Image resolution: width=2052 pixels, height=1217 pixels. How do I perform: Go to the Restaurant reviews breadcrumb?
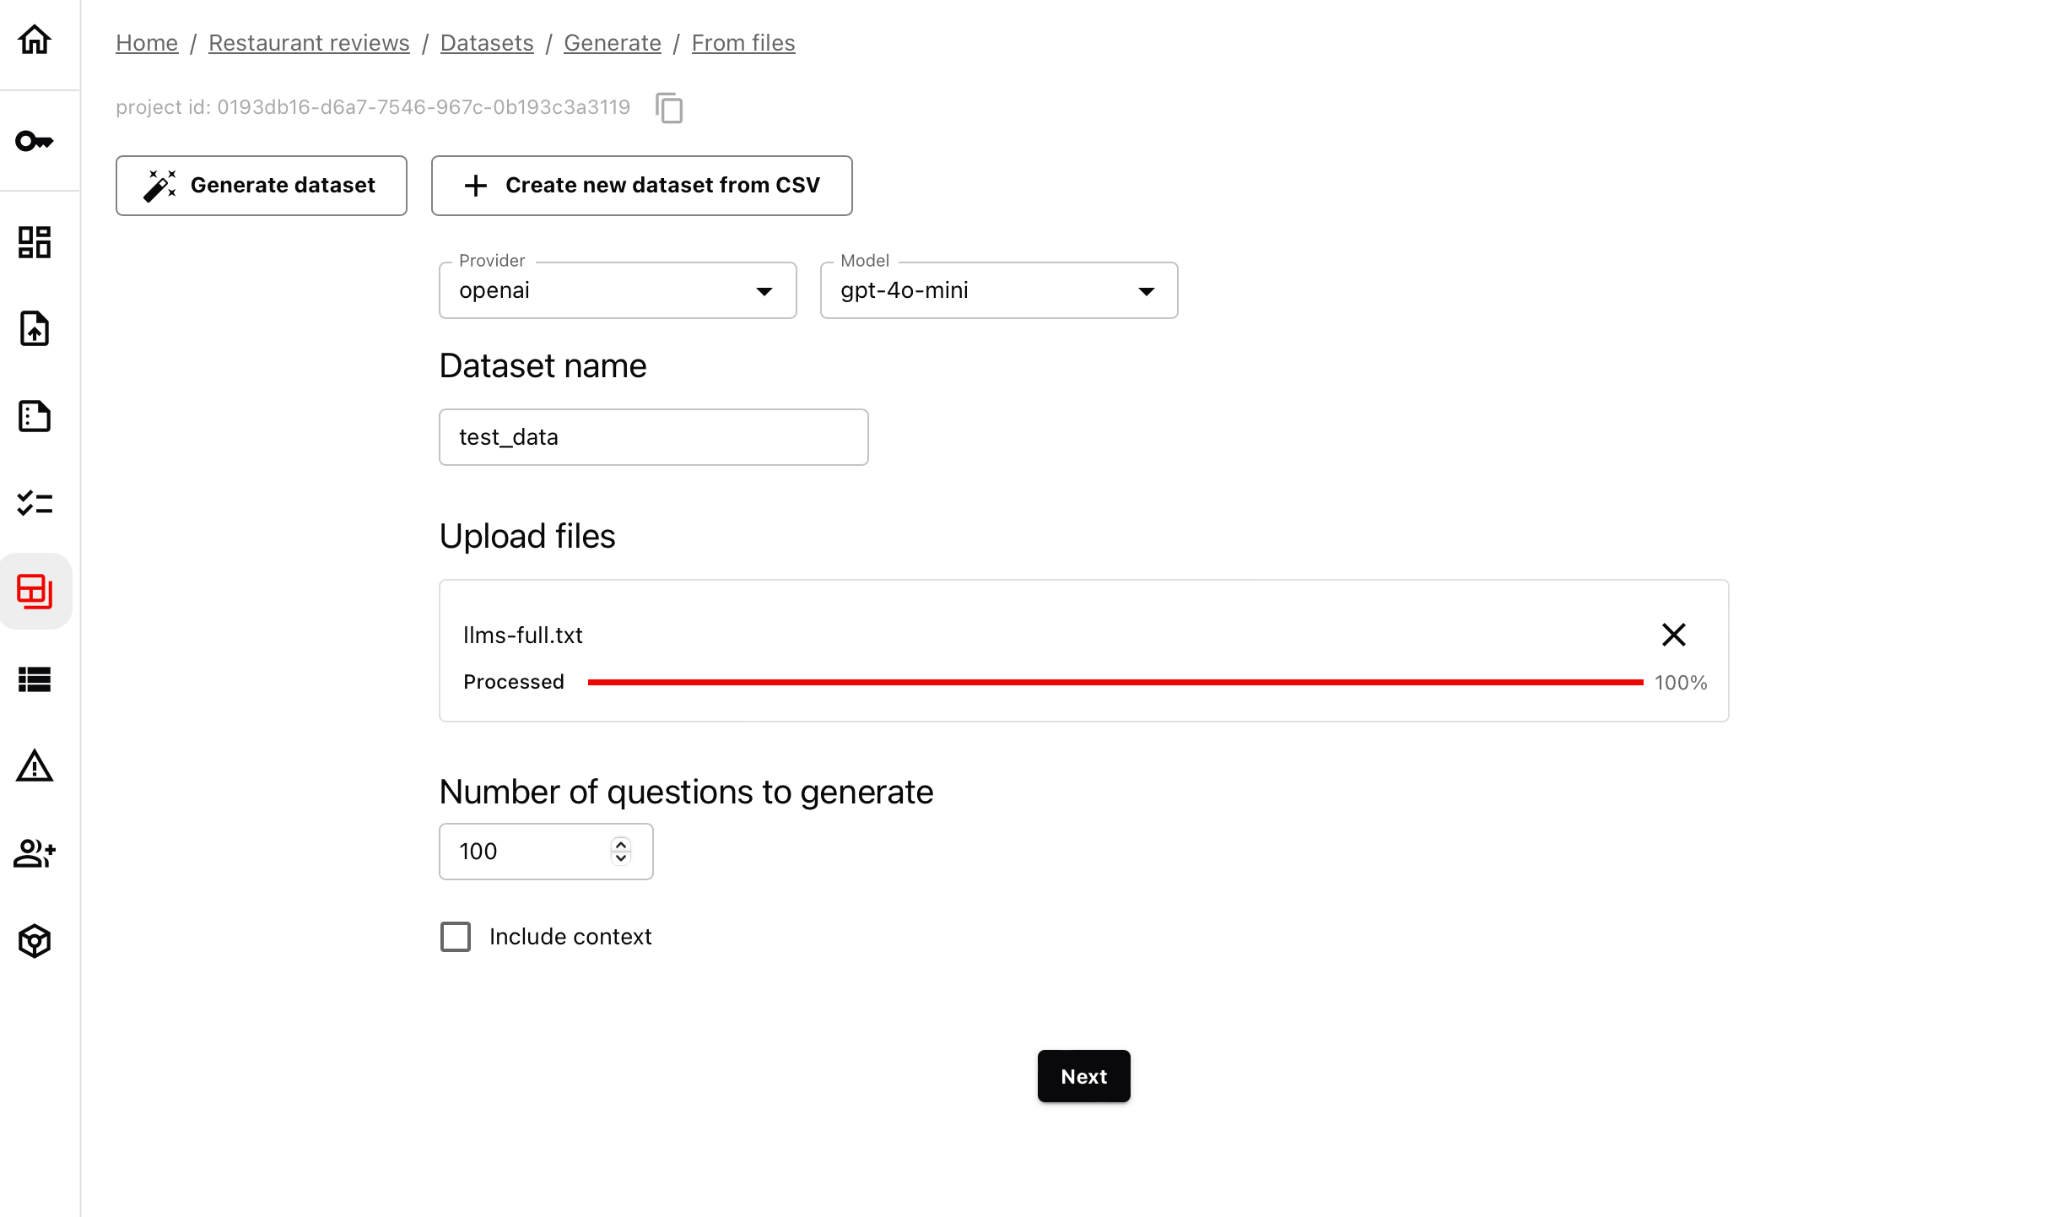click(x=309, y=43)
